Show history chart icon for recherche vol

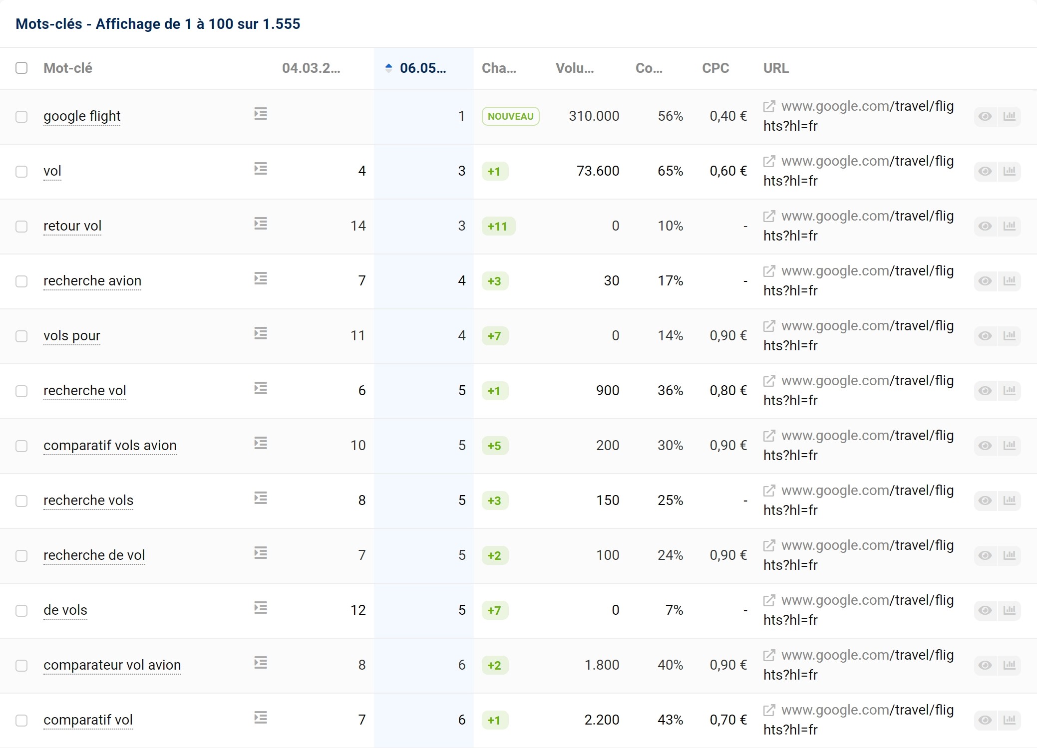pyautogui.click(x=1010, y=391)
